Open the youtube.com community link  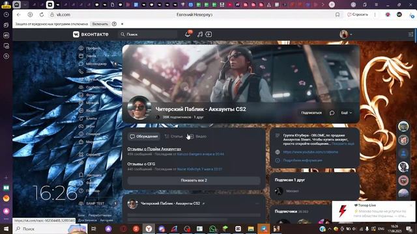point(310,152)
